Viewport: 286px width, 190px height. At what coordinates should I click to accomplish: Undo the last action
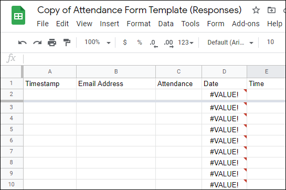[x=23, y=43]
